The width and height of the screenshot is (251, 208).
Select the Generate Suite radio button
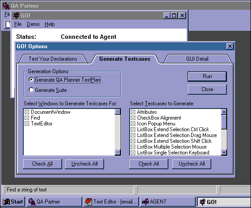pyautogui.click(x=31, y=90)
